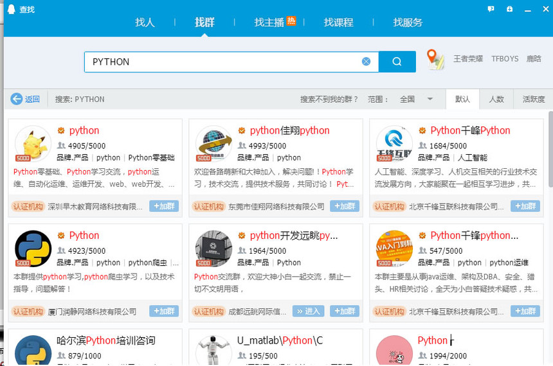553x366 pixels.
Task: Open the 找主播 tab
Action: tap(269, 22)
